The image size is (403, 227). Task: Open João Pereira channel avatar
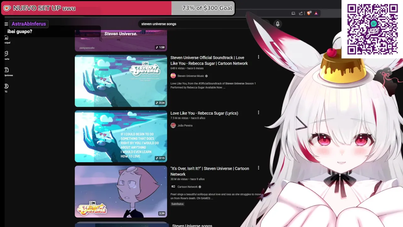(173, 125)
